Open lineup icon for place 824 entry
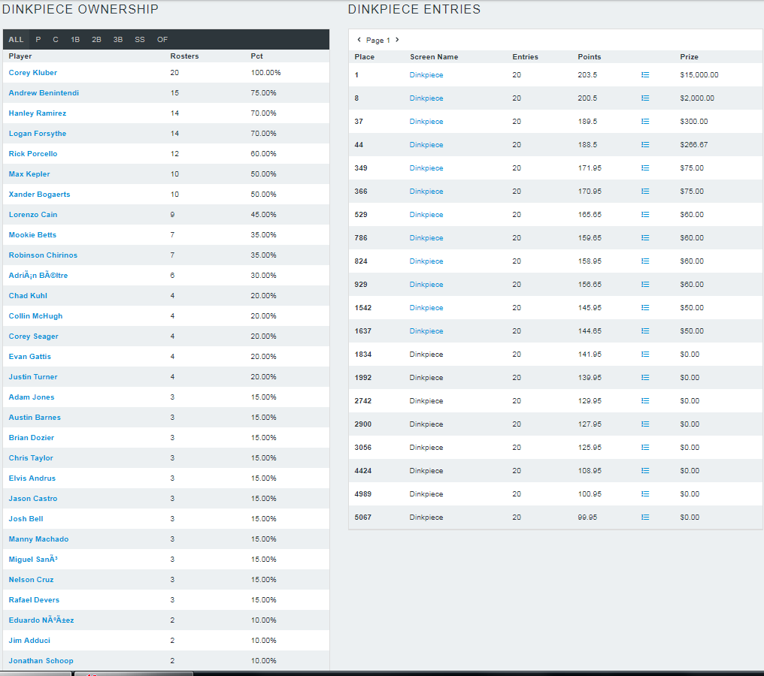This screenshot has width=764, height=676. (645, 261)
